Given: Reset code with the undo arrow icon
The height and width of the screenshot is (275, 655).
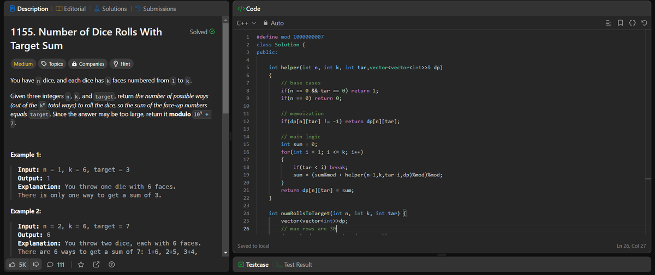Looking at the screenshot, I should (645, 23).
